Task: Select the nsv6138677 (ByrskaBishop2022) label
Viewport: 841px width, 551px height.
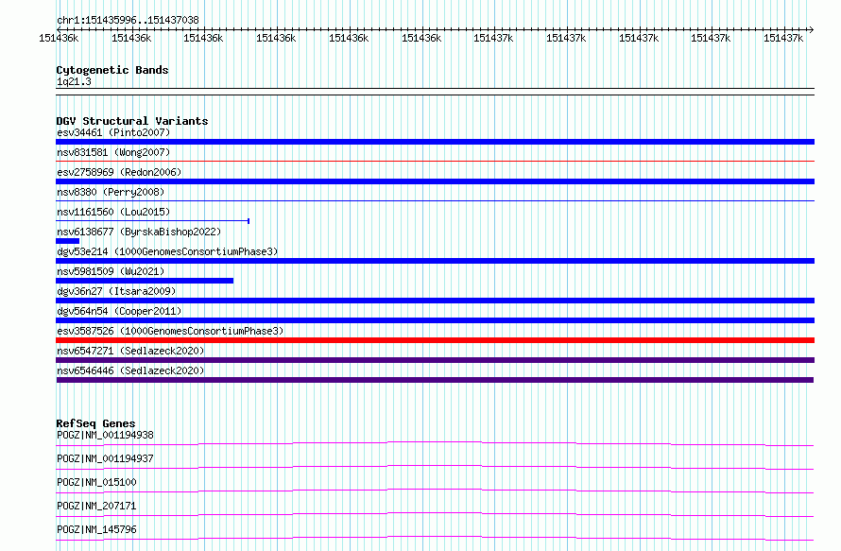Action: coord(139,232)
